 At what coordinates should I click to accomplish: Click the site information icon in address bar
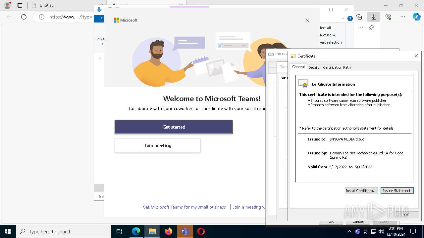tap(42, 17)
